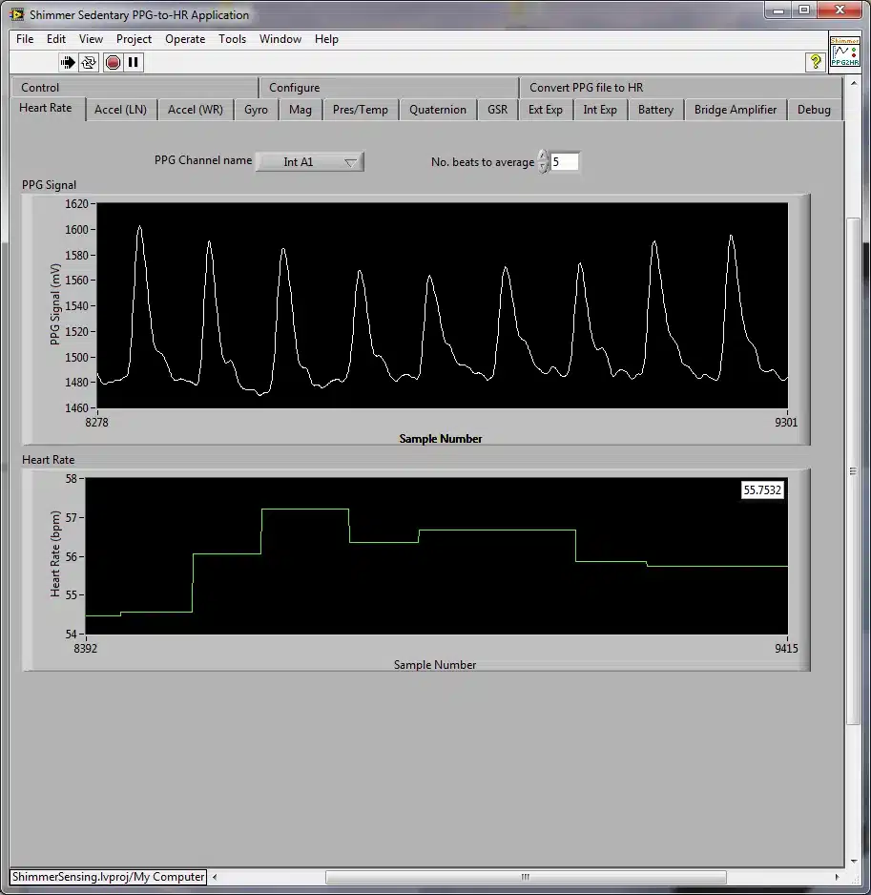This screenshot has width=871, height=895.
Task: Open the Tools menu
Action: pyautogui.click(x=233, y=39)
